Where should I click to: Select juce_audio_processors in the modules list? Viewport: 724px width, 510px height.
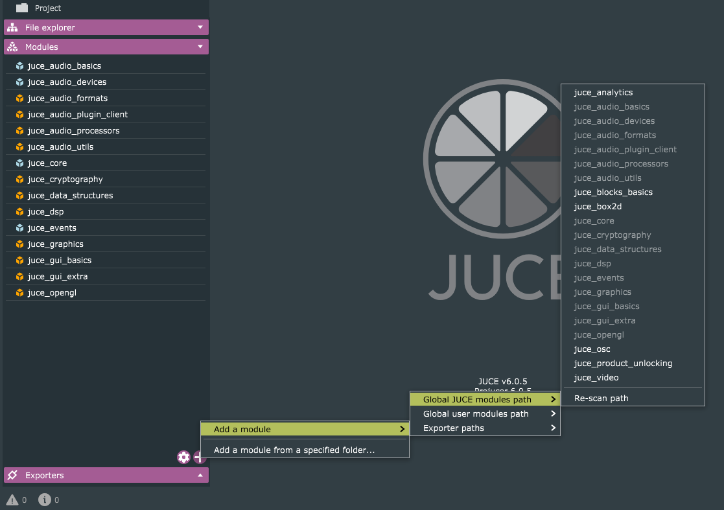(106, 131)
